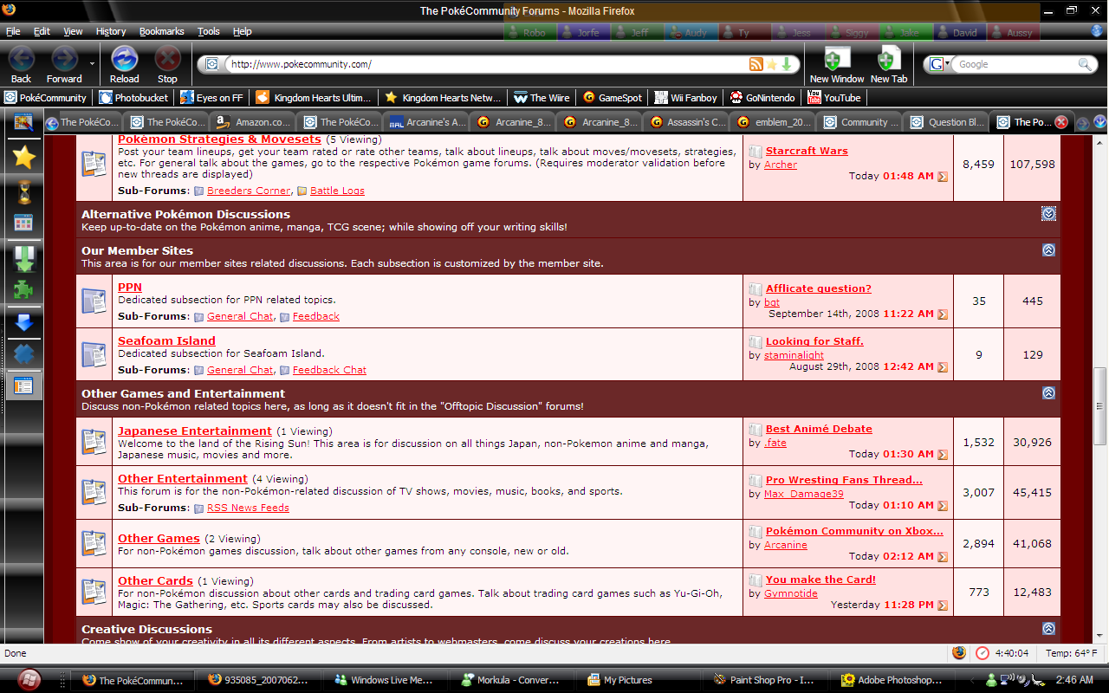Viewport: 1109px width, 693px height.
Task: Go to last post of You make the Card!
Action: click(943, 605)
